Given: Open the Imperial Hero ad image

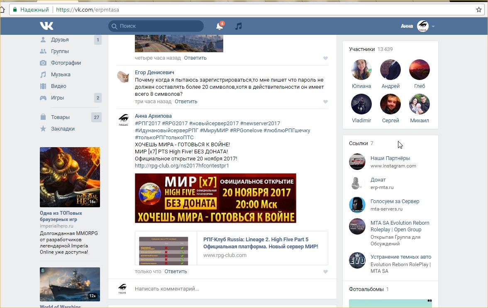Looking at the screenshot, I should click(70, 177).
